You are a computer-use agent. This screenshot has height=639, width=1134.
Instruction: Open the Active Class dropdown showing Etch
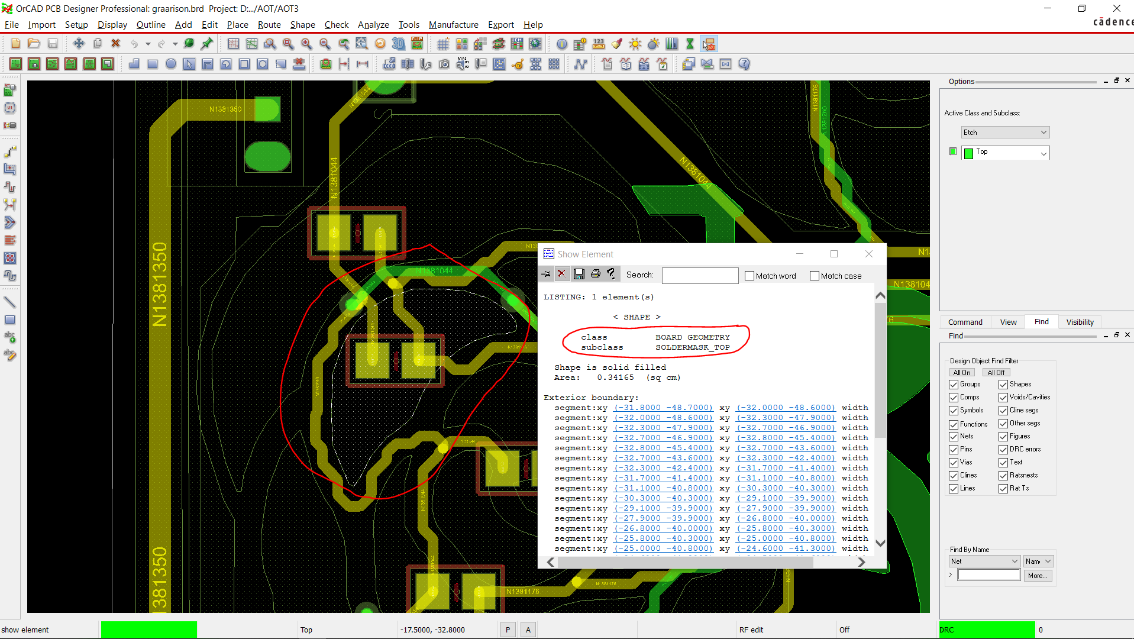pos(1005,133)
